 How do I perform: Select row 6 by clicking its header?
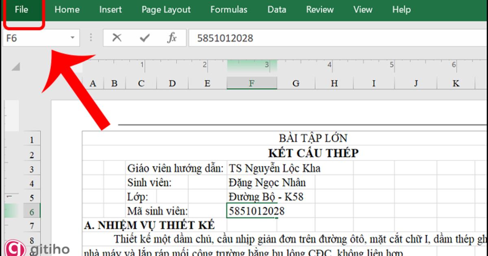[32, 211]
